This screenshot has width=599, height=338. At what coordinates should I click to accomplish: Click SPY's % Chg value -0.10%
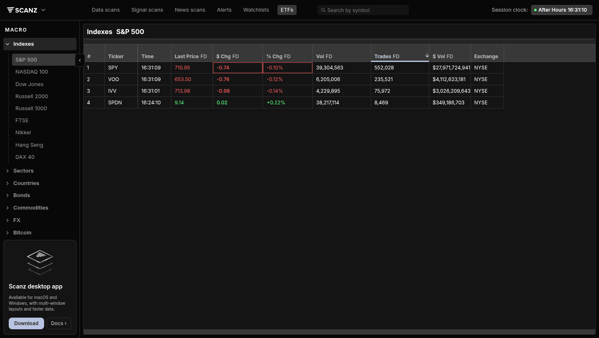point(287,68)
